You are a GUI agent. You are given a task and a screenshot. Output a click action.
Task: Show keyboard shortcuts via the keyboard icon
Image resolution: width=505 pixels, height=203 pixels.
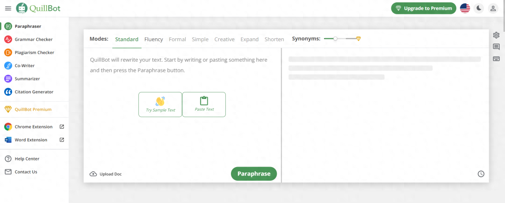496,58
